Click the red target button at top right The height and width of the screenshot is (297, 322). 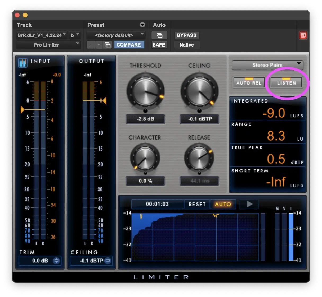(303, 35)
